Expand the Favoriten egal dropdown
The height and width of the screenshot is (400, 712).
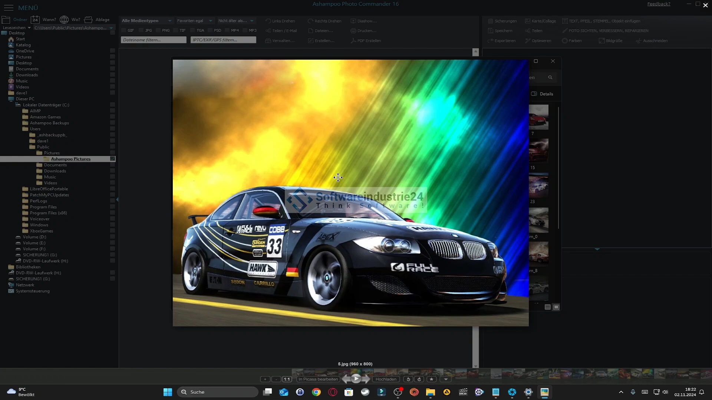coord(194,21)
